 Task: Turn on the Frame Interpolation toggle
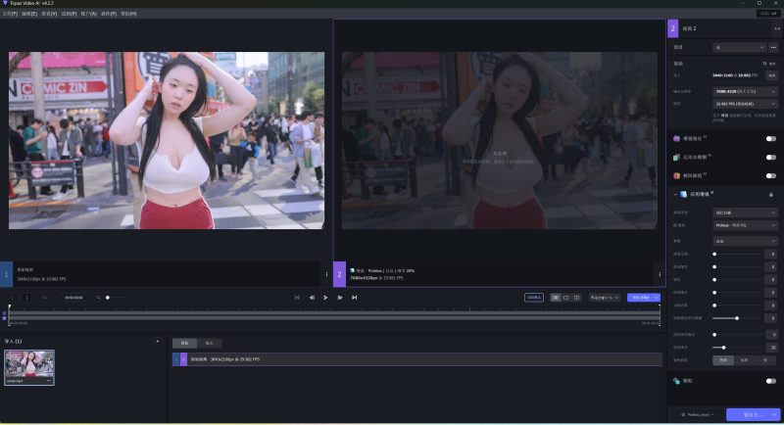point(770,175)
